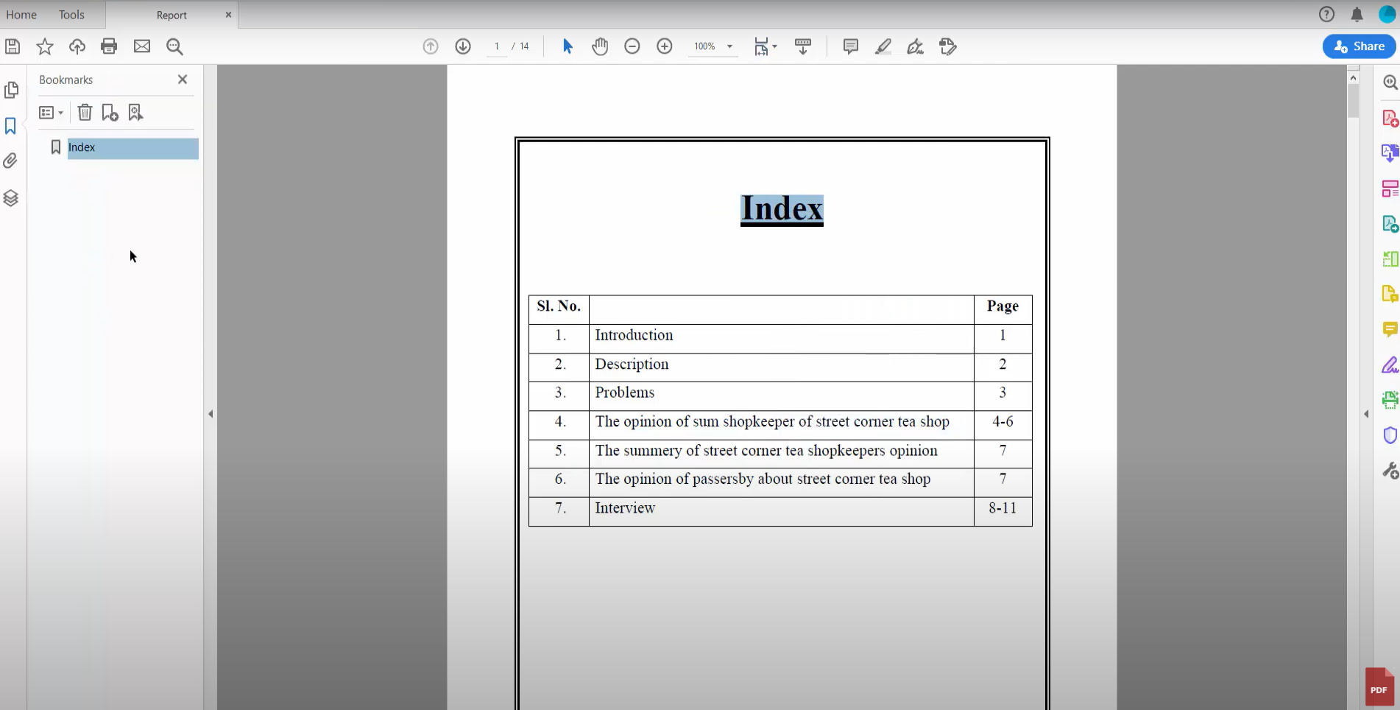Open the page fit width dropdown chevron

[774, 46]
